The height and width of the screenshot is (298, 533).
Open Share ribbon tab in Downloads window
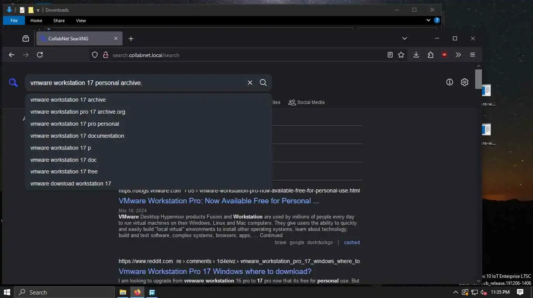[59, 21]
